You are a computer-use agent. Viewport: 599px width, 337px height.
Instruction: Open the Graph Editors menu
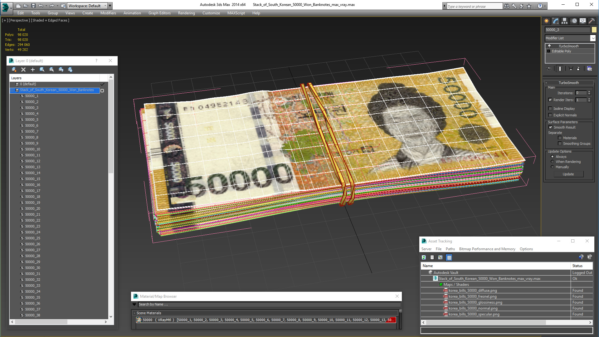click(159, 13)
